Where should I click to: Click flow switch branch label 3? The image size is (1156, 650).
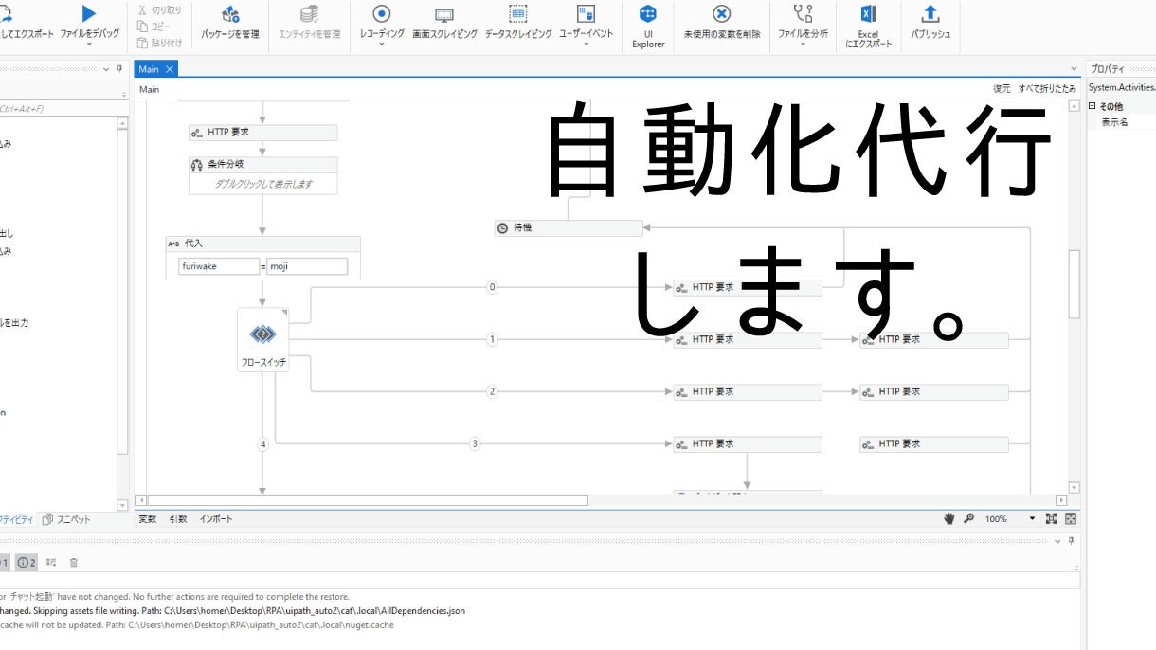[475, 443]
